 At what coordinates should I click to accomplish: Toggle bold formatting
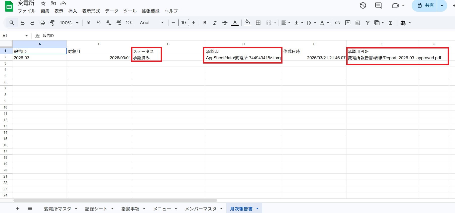click(x=205, y=23)
